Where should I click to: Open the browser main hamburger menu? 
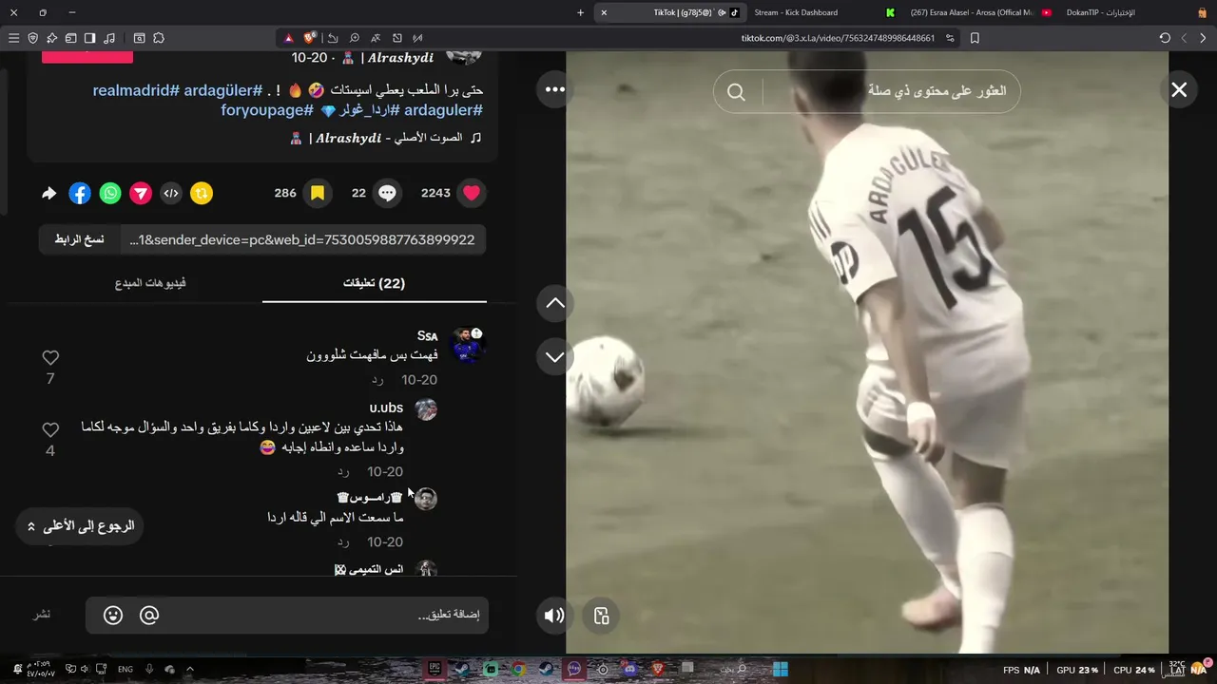(x=13, y=38)
